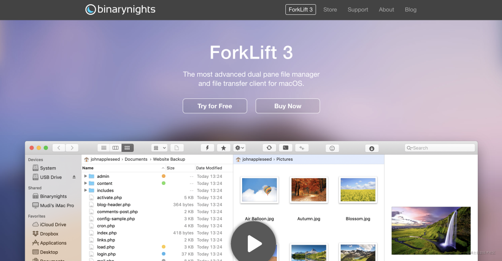
Task: Click the smiley face toolbar icon
Action: coord(332,148)
